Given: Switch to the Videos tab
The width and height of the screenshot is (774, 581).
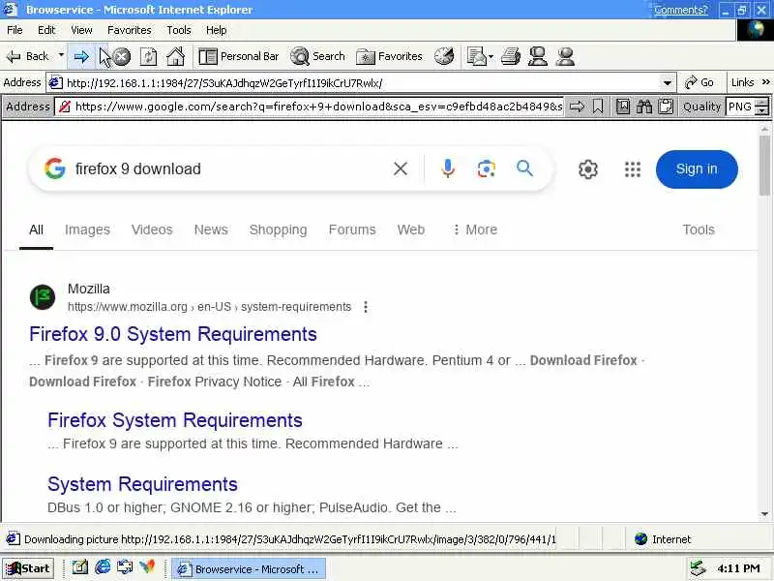Looking at the screenshot, I should click(152, 229).
